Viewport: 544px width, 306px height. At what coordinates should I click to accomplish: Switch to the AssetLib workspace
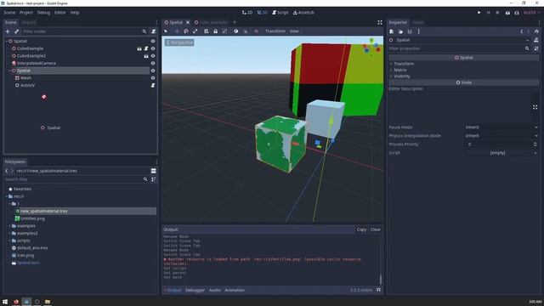303,13
